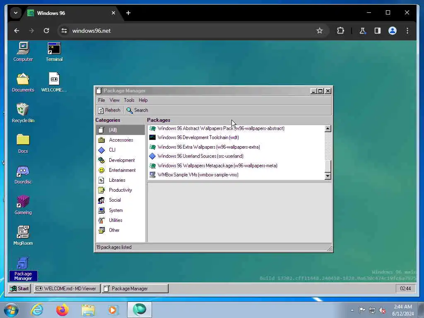The width and height of the screenshot is (424, 318).
Task: Maximize the Package Manager window
Action: point(320,91)
